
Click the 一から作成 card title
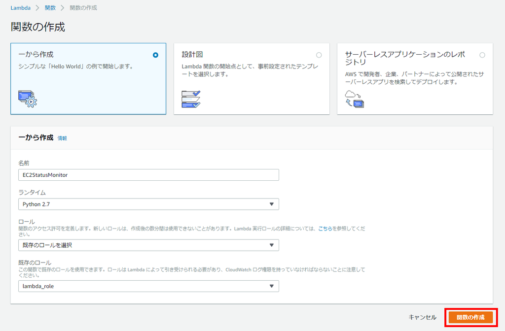(36, 54)
